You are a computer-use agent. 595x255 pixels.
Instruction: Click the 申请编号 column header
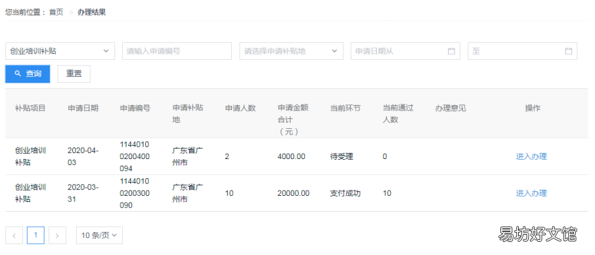tap(135, 108)
